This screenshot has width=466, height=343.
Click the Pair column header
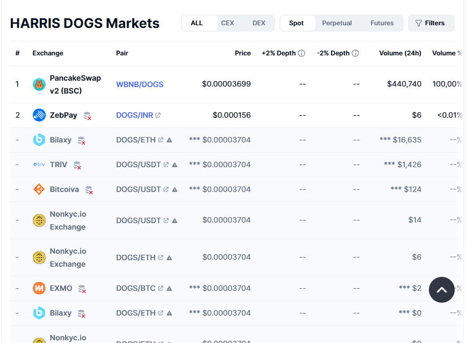point(122,53)
